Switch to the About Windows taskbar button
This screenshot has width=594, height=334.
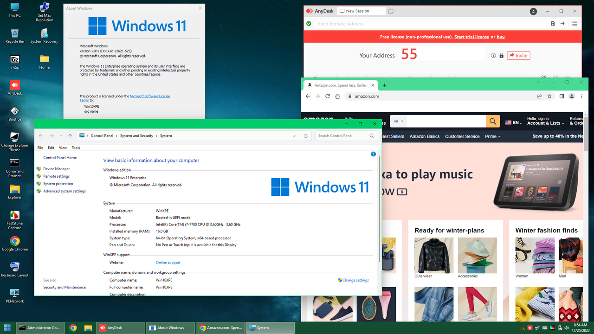tap(170, 328)
